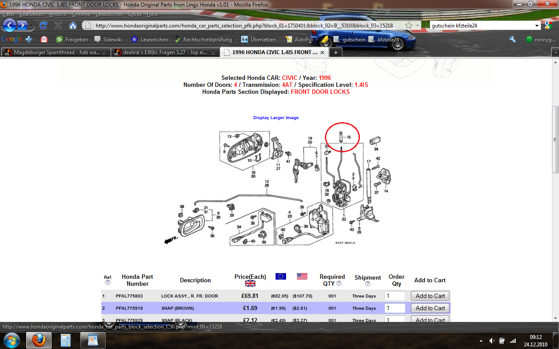559x349 pixels.
Task: Open Firefox from the Windows taskbar
Action: (x=39, y=340)
